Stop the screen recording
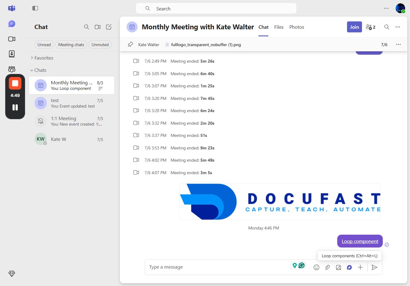The height and width of the screenshot is (286, 410). [15, 83]
